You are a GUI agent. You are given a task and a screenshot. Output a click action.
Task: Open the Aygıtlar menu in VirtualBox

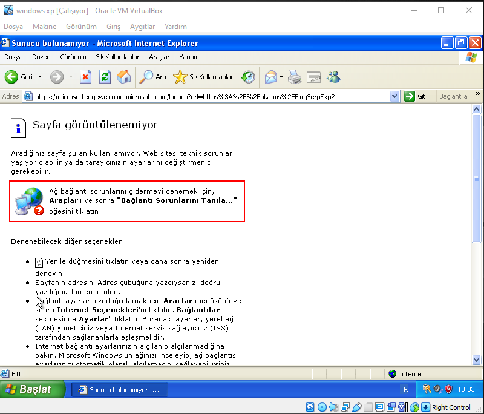click(x=142, y=27)
